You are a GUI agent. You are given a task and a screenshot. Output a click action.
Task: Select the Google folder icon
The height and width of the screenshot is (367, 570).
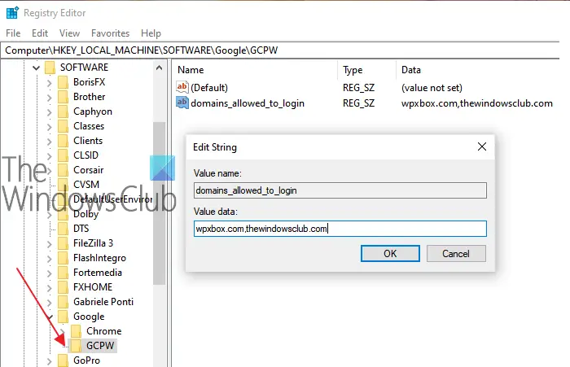(x=63, y=317)
